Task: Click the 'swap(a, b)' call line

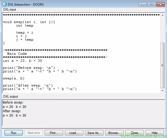Action: [14, 78]
